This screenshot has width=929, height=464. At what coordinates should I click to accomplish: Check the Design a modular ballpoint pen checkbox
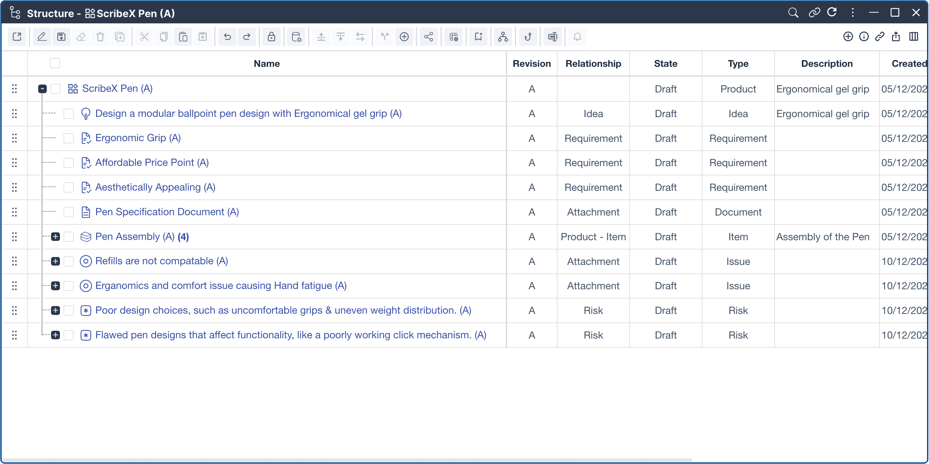[68, 114]
